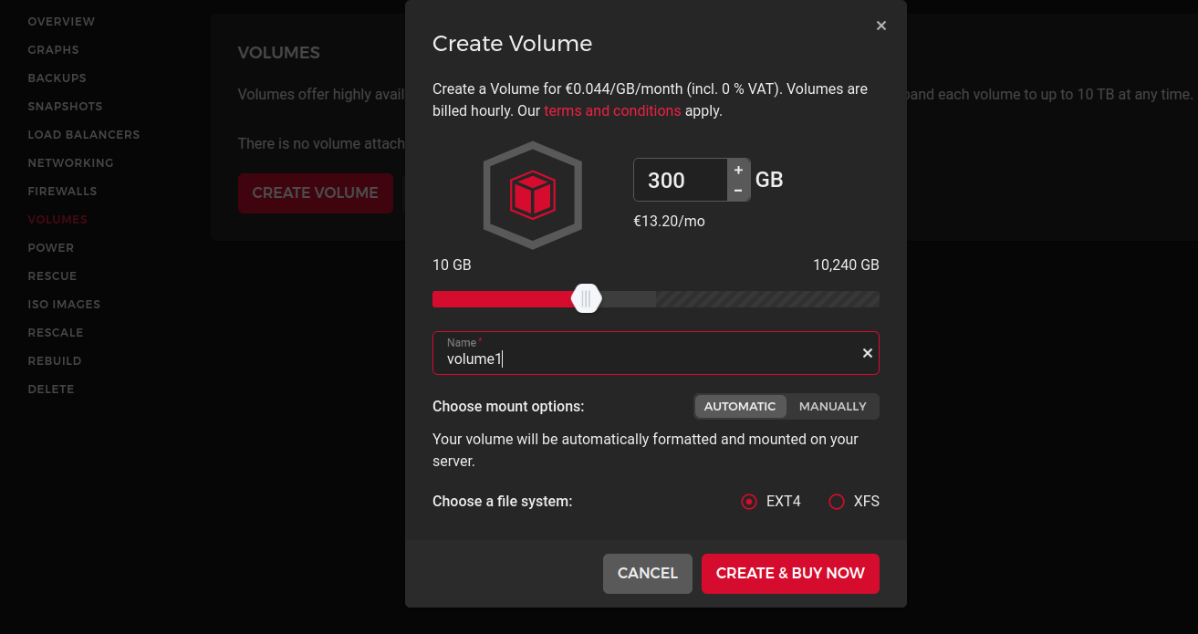Image resolution: width=1198 pixels, height=634 pixels.
Task: Click CREATE & BUY NOW
Action: pyautogui.click(x=790, y=573)
